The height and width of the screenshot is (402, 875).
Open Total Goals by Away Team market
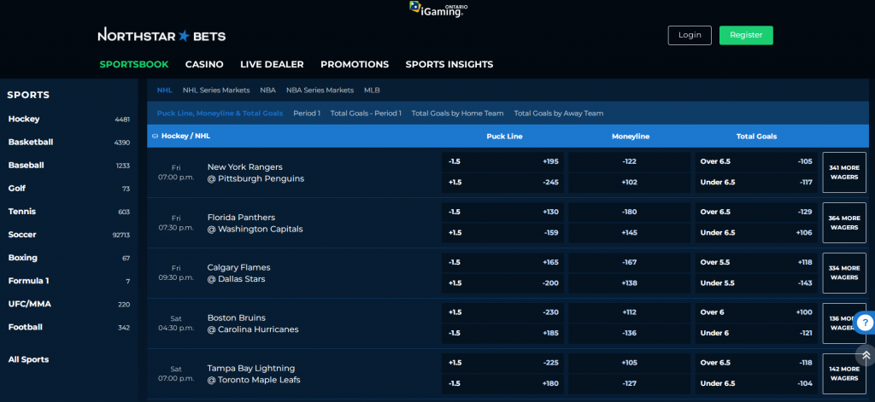pos(559,114)
